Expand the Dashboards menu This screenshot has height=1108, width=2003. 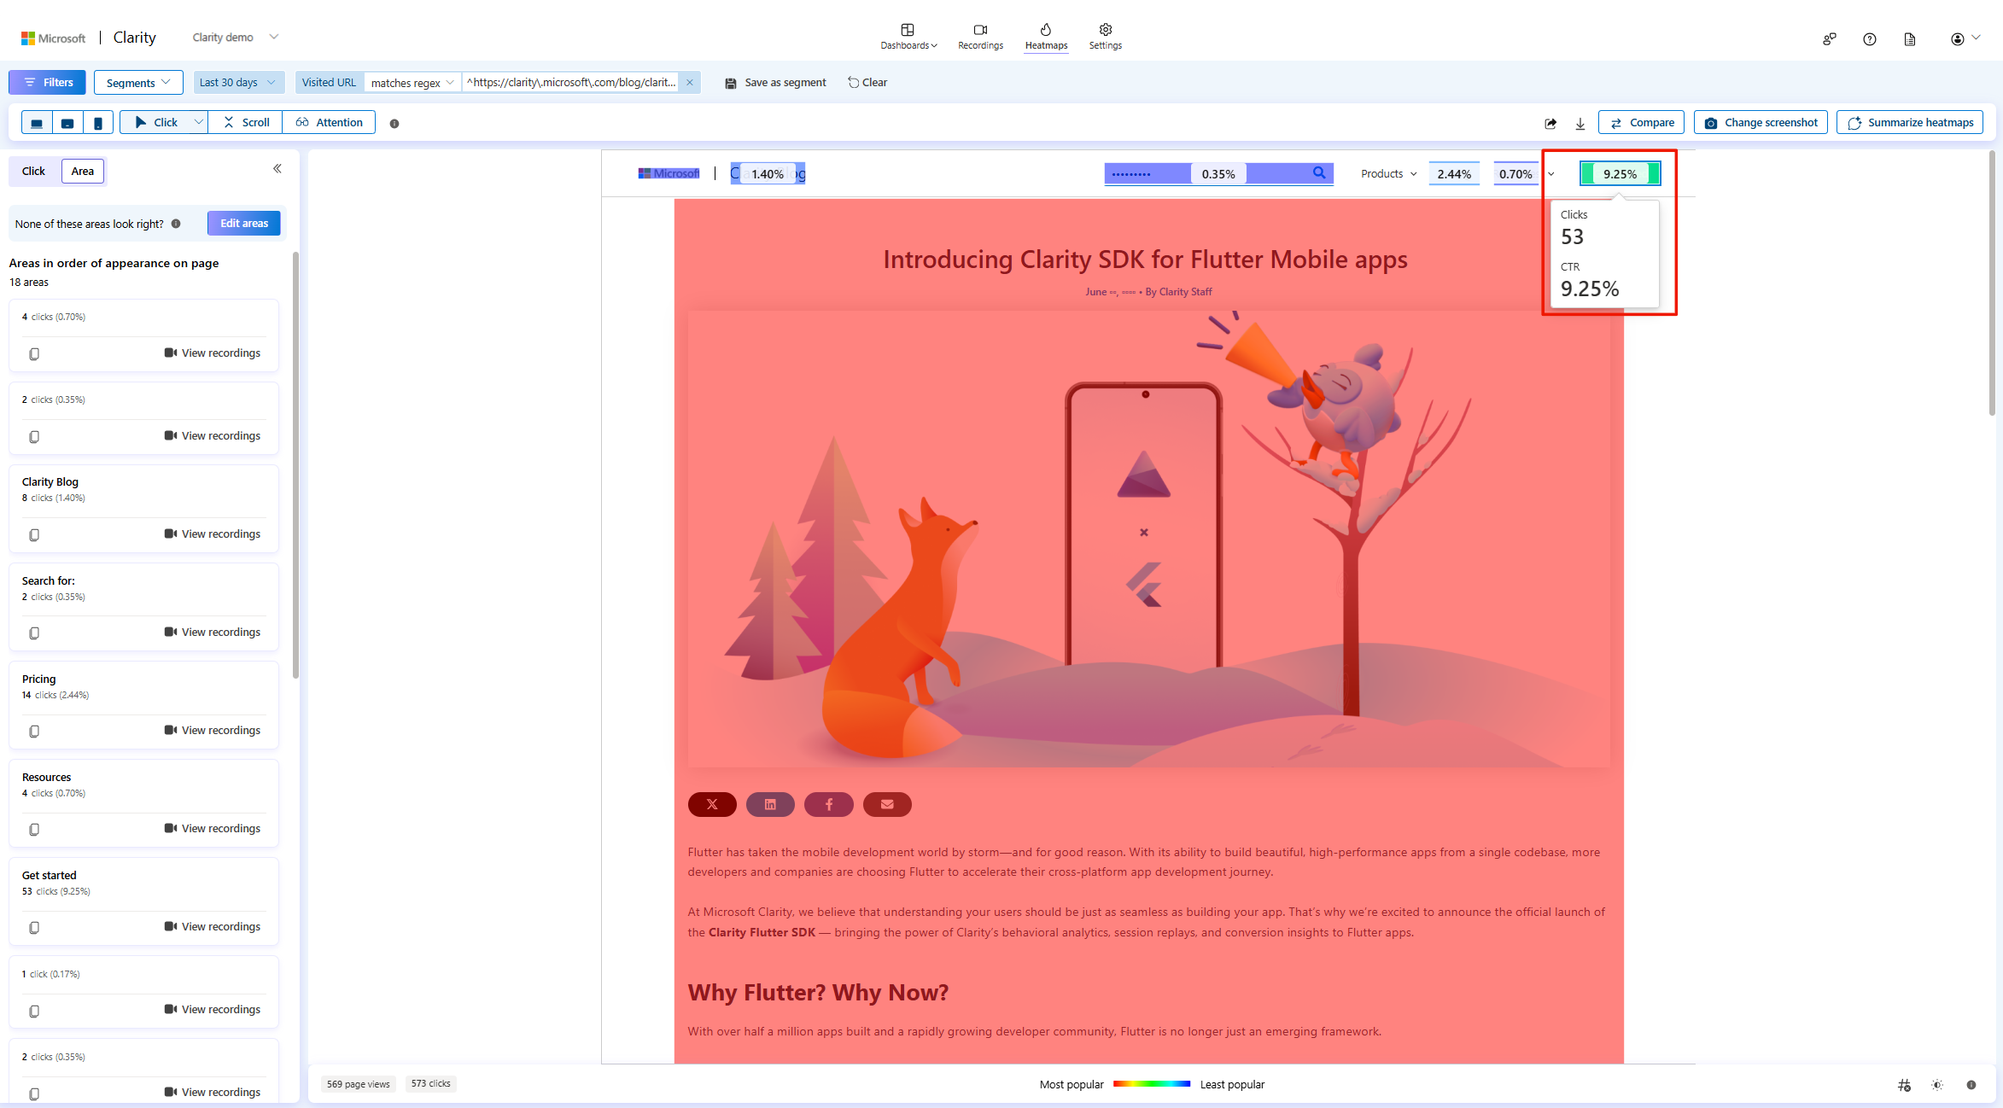pos(908,37)
